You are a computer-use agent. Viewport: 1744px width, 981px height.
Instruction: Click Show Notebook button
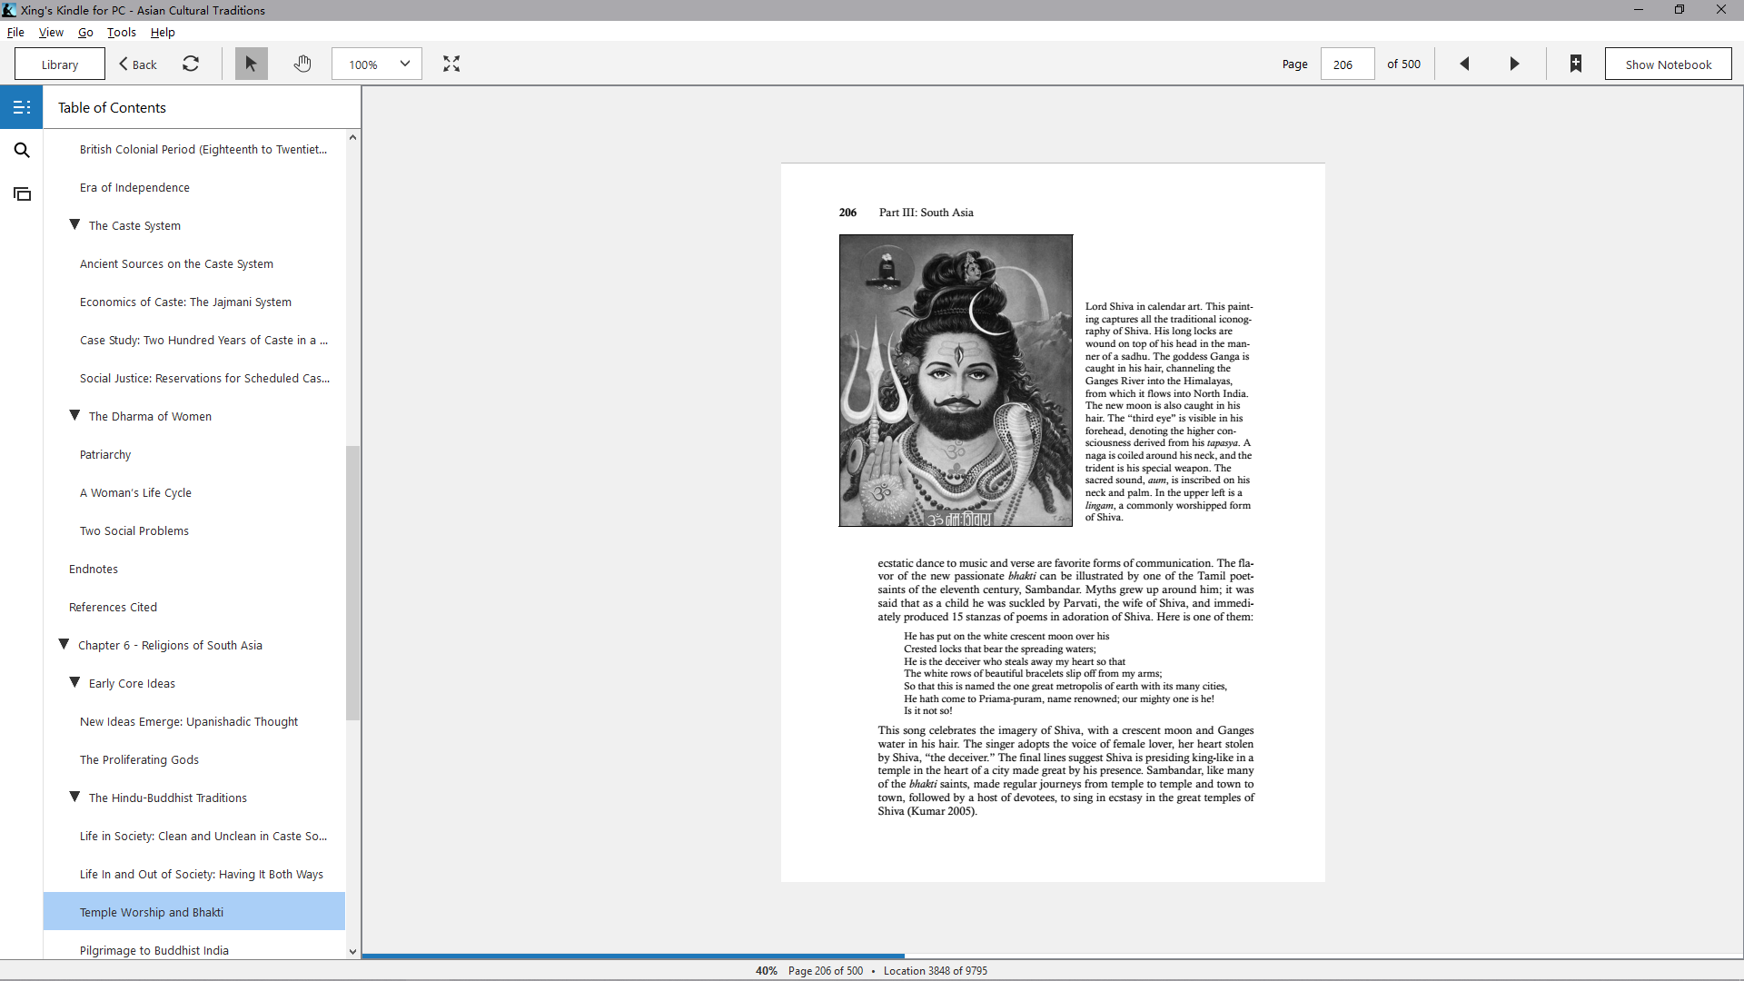tap(1668, 64)
